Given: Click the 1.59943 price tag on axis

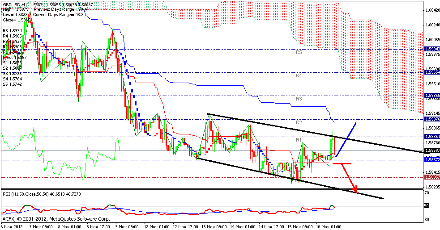Looking at the screenshot, I should tap(431, 49).
